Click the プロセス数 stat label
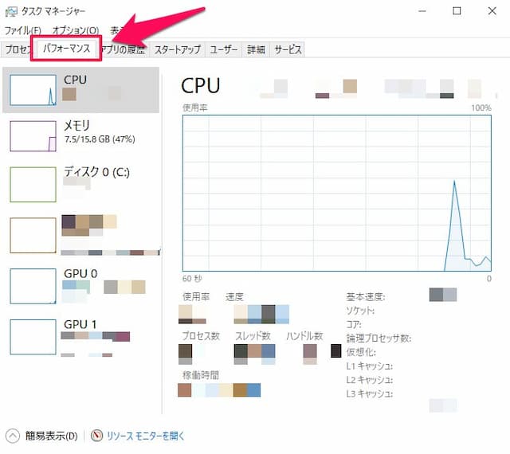 tap(201, 336)
